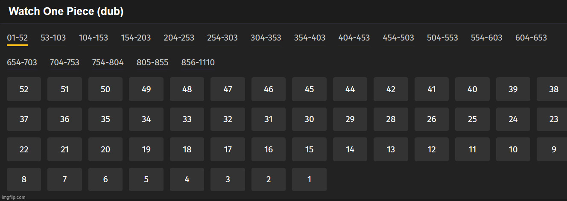Go to the 604-653 episode tab
567x201 pixels.
[531, 38]
